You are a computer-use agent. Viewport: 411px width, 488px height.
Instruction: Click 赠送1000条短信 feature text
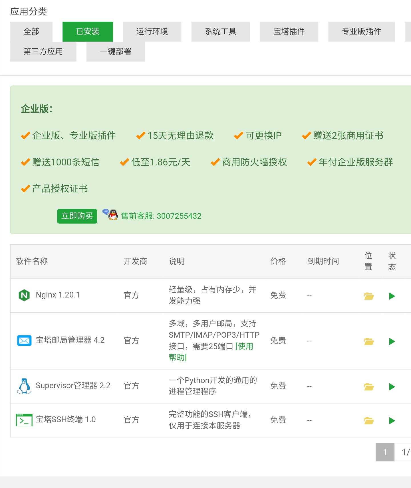[66, 162]
